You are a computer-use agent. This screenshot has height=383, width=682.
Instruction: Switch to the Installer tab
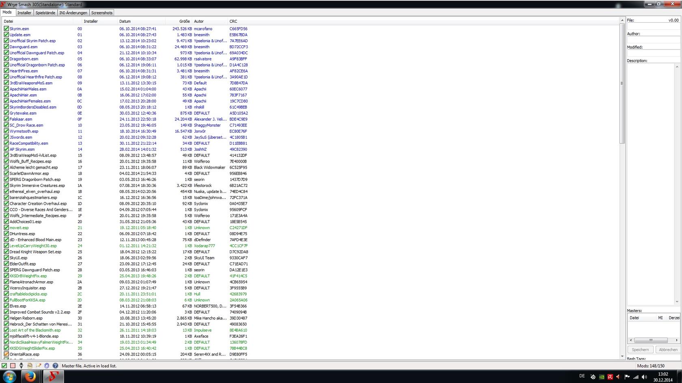[x=24, y=13]
